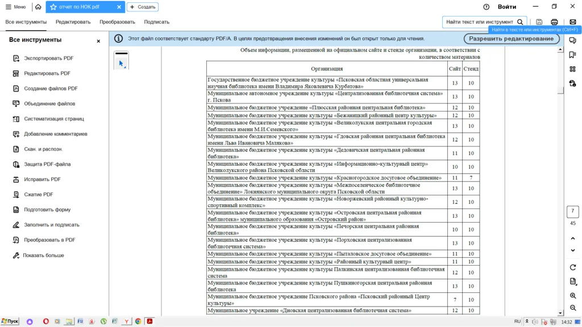The height and width of the screenshot is (327, 582).
Task: Open the comments panel icon
Action: [x=572, y=41]
